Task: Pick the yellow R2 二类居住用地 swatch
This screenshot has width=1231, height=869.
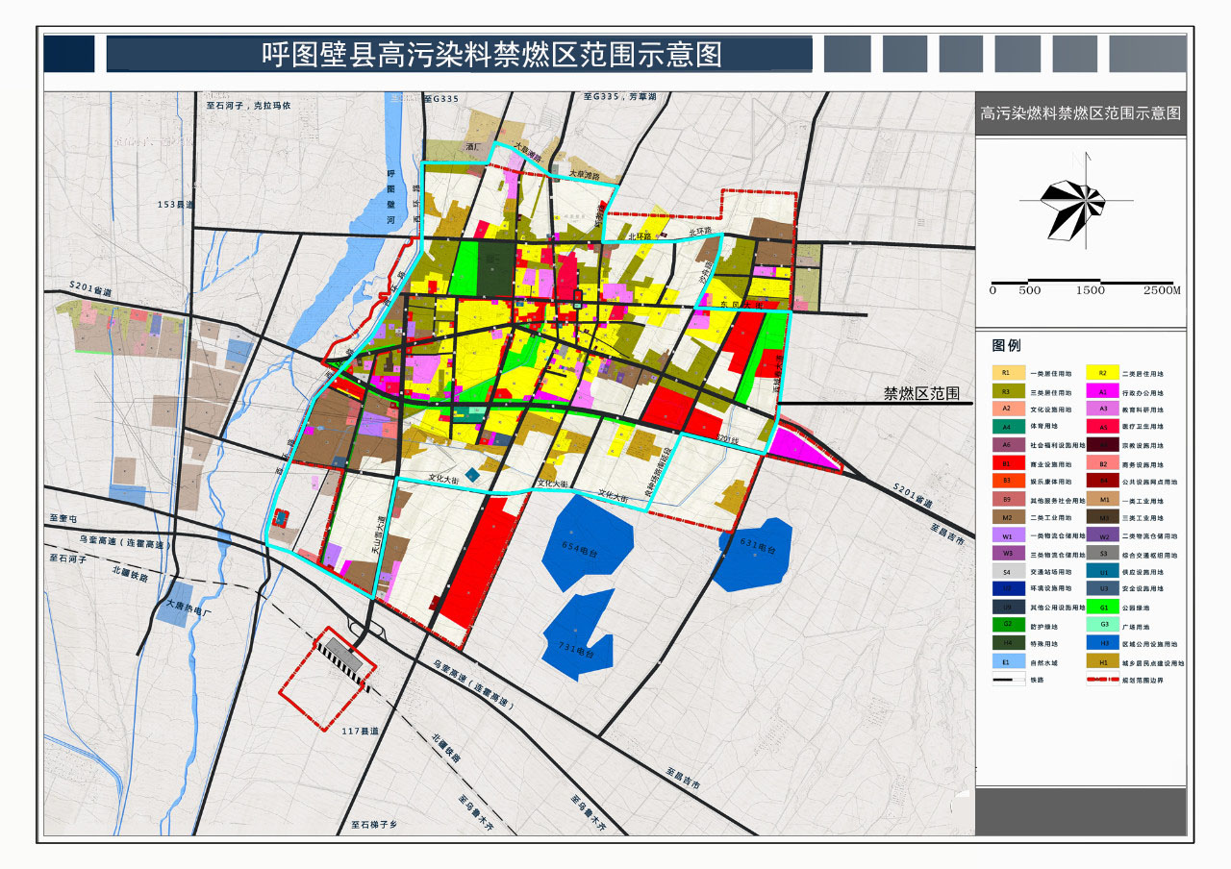Action: (x=1103, y=373)
